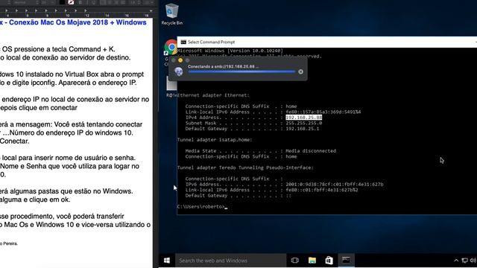This screenshot has width=477, height=268.
Task: Click the Default Gateway value 192.168.25.1
Action: tap(303, 129)
